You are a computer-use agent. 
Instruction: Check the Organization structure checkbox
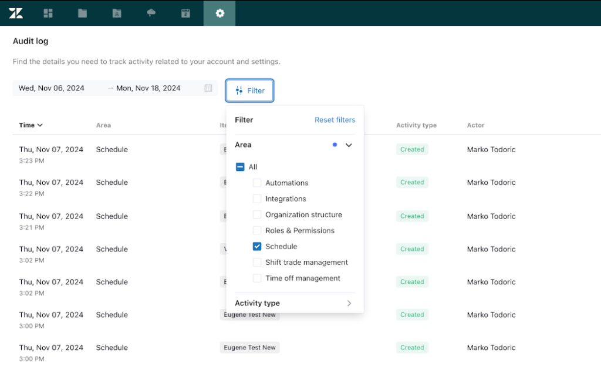pos(257,214)
